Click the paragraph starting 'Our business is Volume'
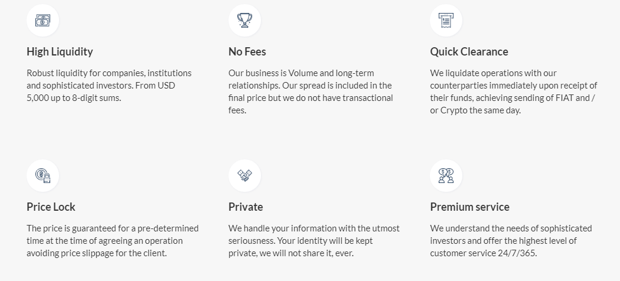 (311, 92)
